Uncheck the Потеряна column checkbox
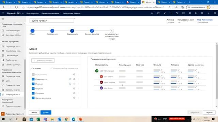This screenshot has width=218, height=122. click(33, 93)
